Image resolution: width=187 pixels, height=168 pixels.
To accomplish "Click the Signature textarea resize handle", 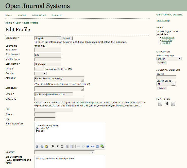I will (82, 90).
